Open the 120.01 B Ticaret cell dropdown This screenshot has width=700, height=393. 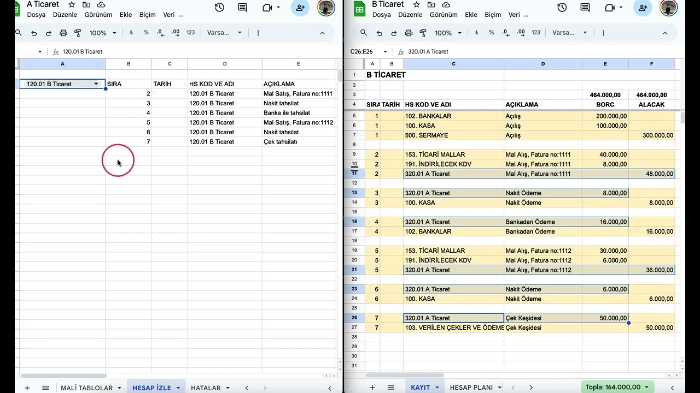[x=96, y=84]
